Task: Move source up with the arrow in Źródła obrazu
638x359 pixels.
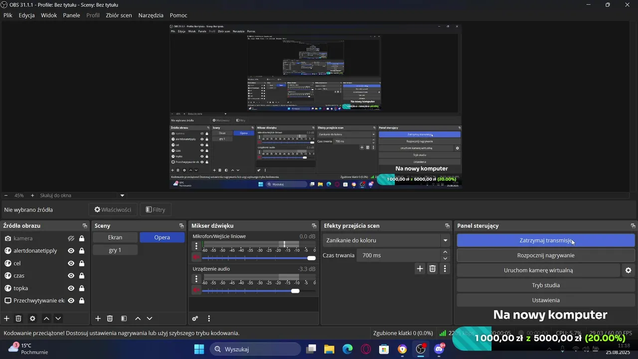Action: [46, 318]
